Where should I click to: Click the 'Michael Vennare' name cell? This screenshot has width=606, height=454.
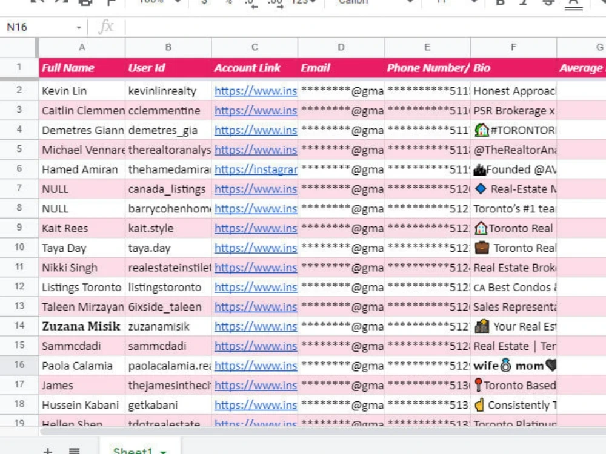pyautogui.click(x=82, y=150)
